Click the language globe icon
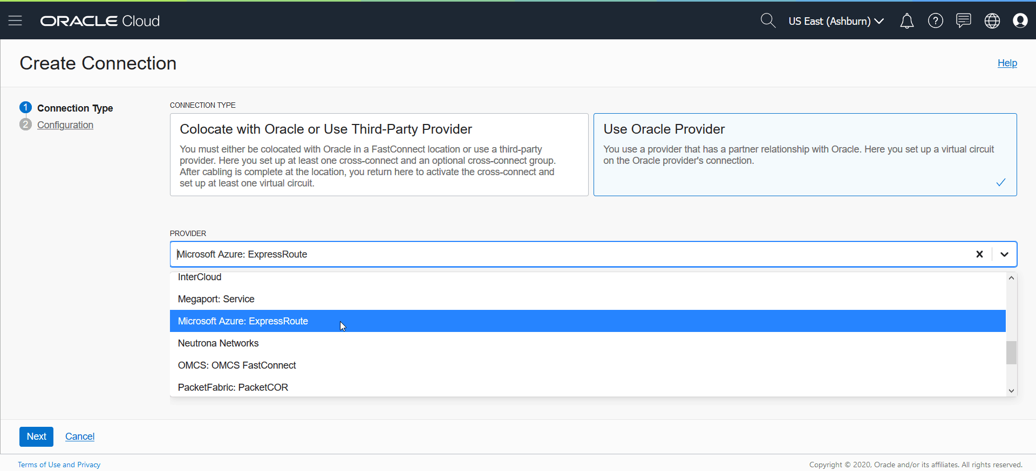The width and height of the screenshot is (1036, 471). pos(992,21)
